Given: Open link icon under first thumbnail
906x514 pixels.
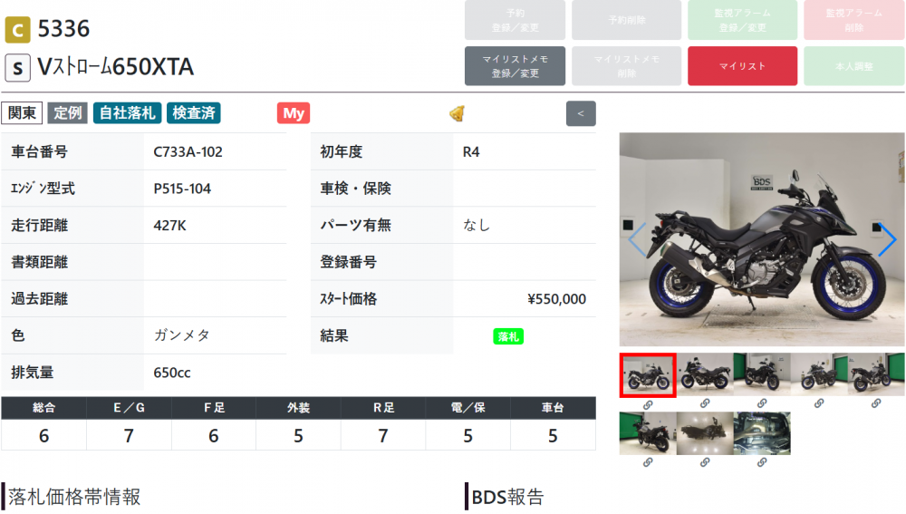Looking at the screenshot, I should pyautogui.click(x=648, y=404).
